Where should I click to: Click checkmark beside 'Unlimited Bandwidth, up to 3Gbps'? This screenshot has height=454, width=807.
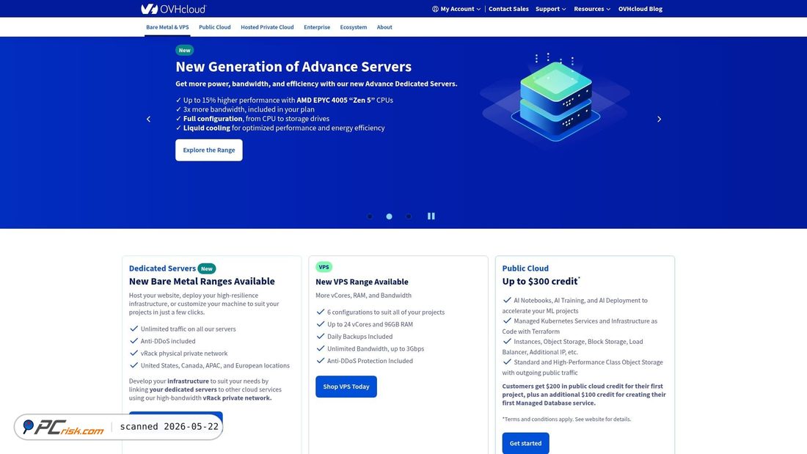(321, 348)
